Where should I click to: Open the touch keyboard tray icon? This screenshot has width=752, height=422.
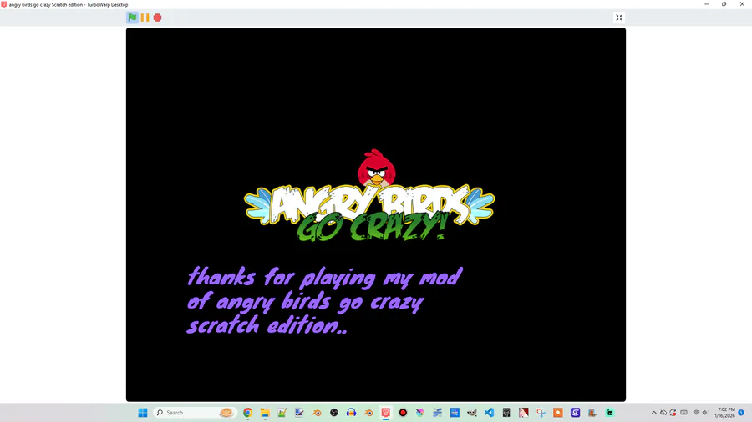[683, 413]
